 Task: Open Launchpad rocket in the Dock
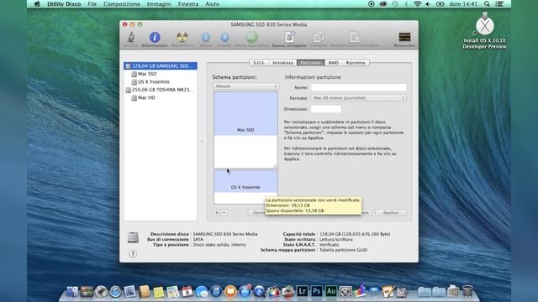pyautogui.click(x=101, y=292)
